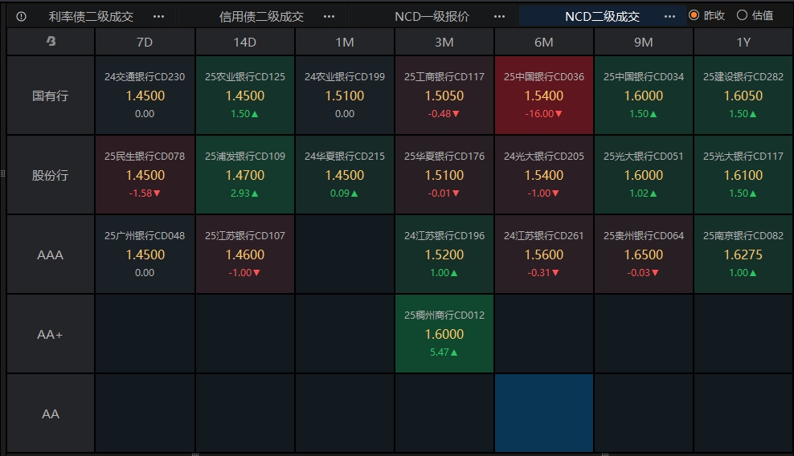Open the red 25中国银行CD036 cell
The width and height of the screenshot is (794, 456).
pos(544,96)
